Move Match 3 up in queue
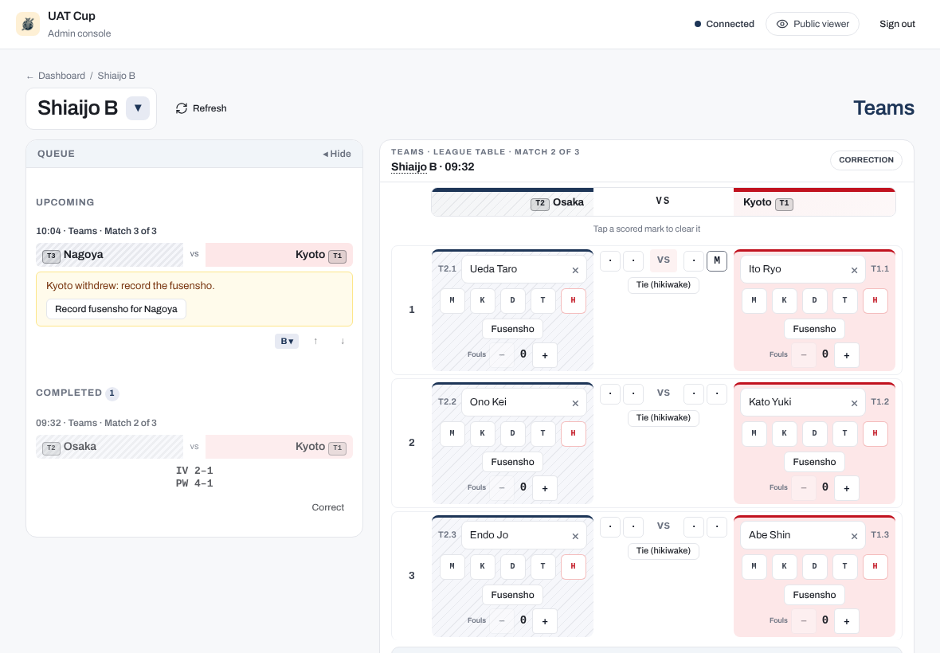Viewport: 940px width, 653px height. coord(316,341)
